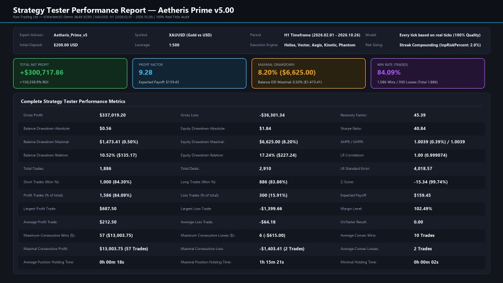Viewport: 503px width, 283px height.
Task: Click Balance Drawdown Maximal value $1,473.41 (0.50%)
Action: (x=119, y=142)
